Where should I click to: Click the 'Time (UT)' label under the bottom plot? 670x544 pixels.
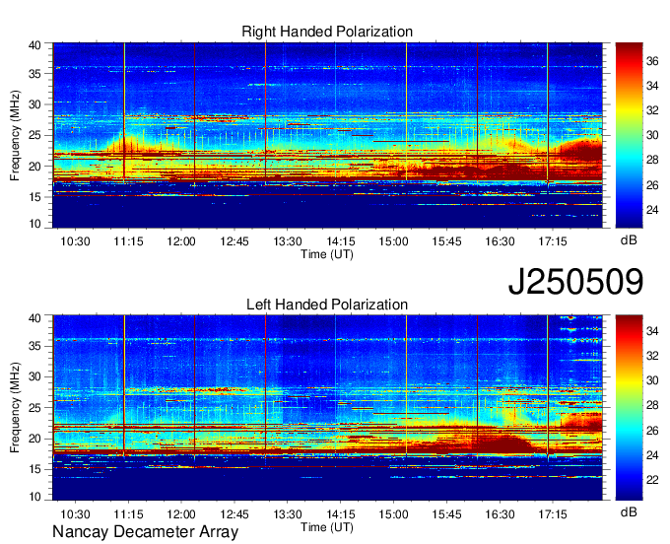[x=327, y=527]
